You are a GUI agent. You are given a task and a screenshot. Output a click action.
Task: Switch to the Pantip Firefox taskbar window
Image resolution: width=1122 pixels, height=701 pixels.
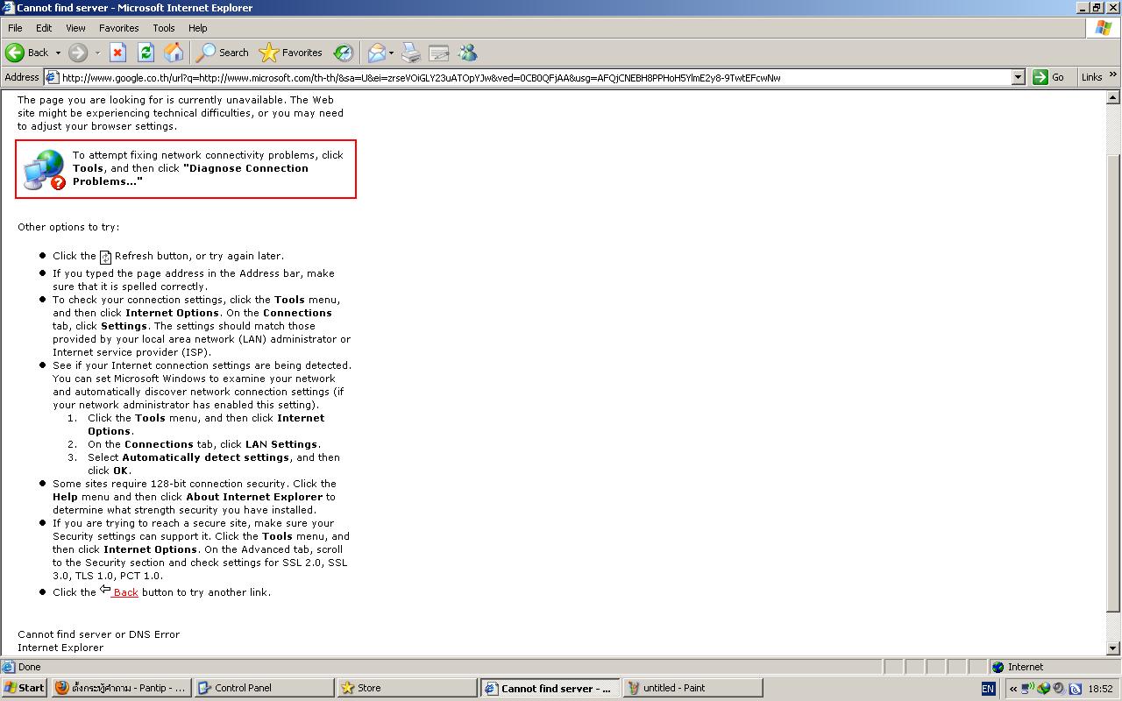[x=121, y=688]
